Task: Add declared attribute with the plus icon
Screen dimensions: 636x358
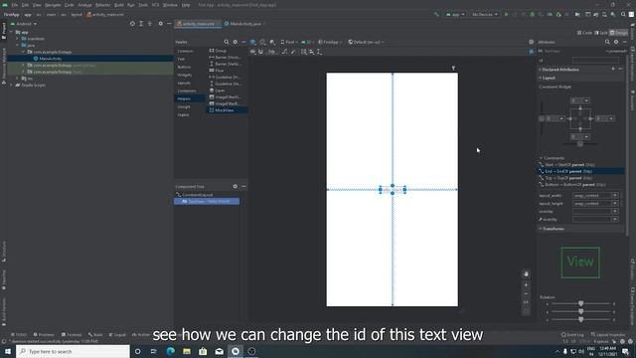Action: tap(613, 69)
